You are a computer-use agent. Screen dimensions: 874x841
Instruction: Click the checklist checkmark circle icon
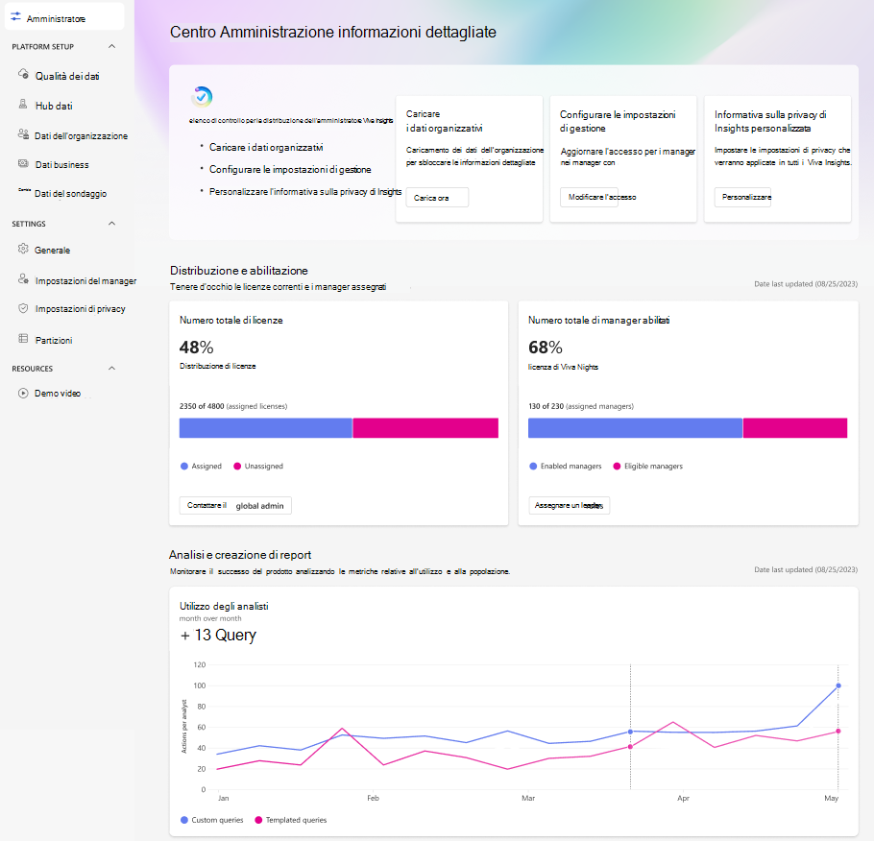202,96
